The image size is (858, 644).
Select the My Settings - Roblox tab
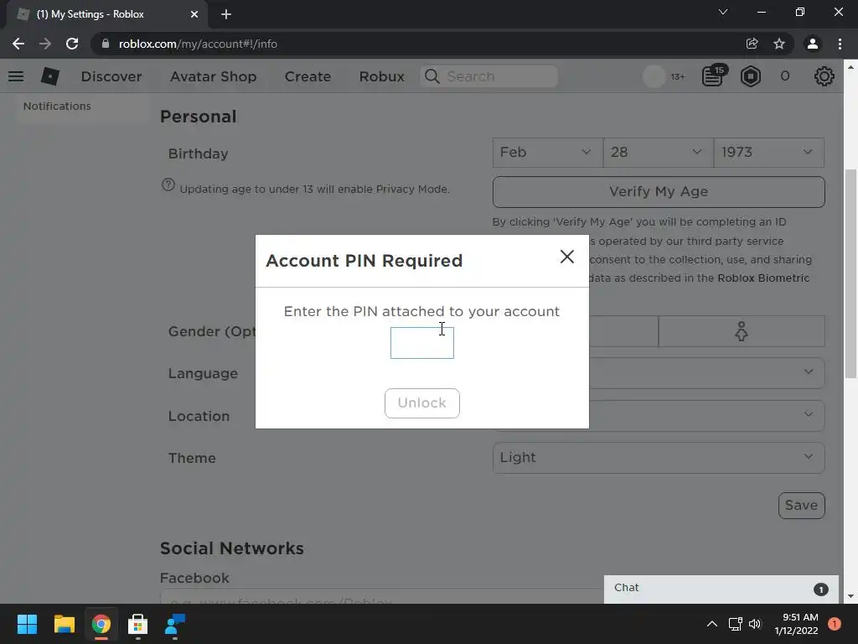point(108,14)
